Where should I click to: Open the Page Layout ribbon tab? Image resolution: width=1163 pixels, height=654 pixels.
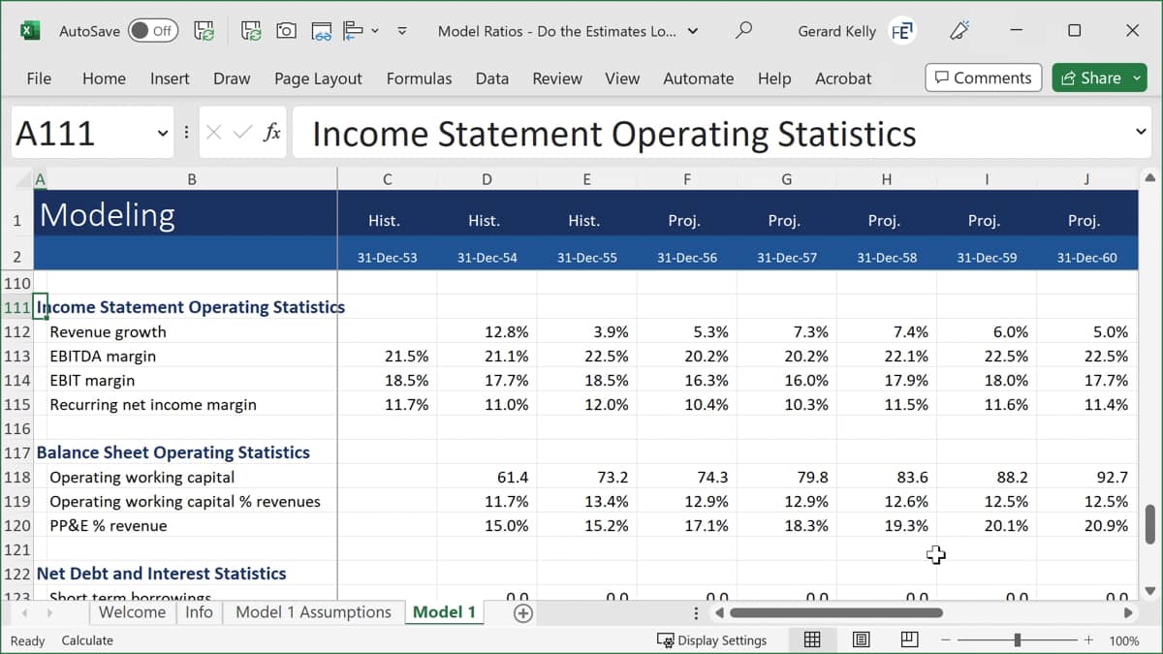click(x=318, y=78)
